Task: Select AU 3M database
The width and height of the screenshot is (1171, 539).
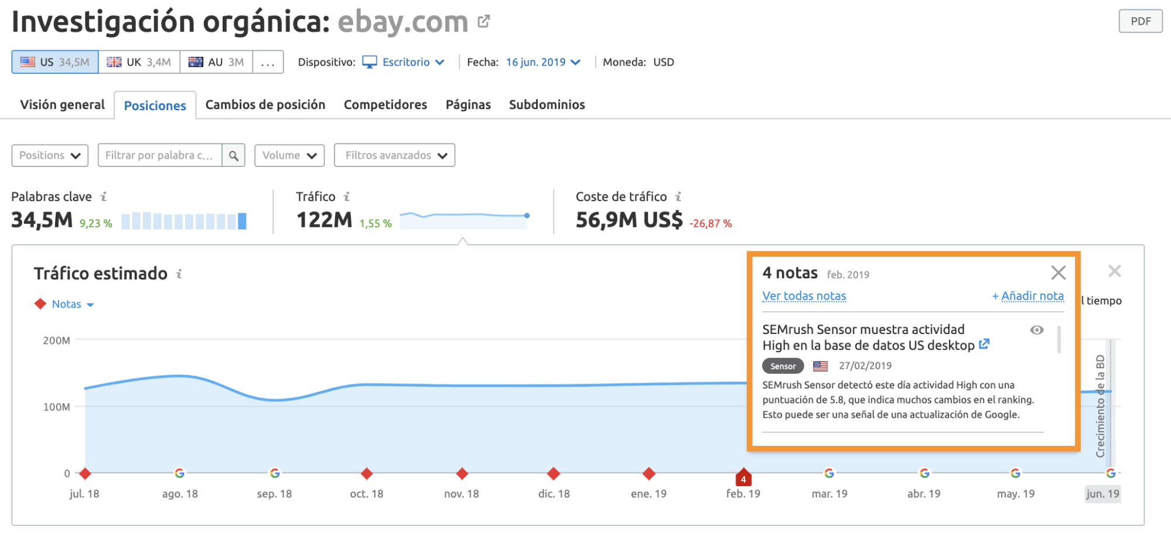Action: 216,62
